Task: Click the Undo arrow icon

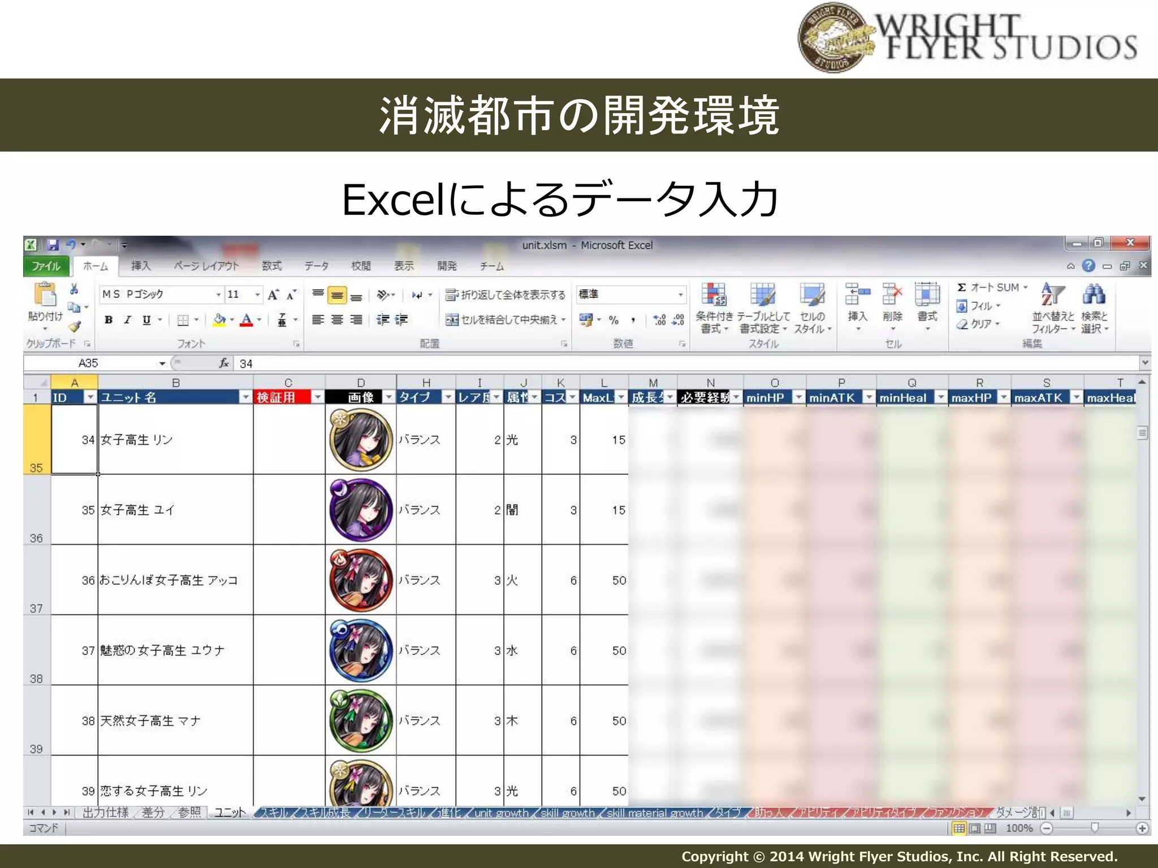Action: (x=71, y=245)
